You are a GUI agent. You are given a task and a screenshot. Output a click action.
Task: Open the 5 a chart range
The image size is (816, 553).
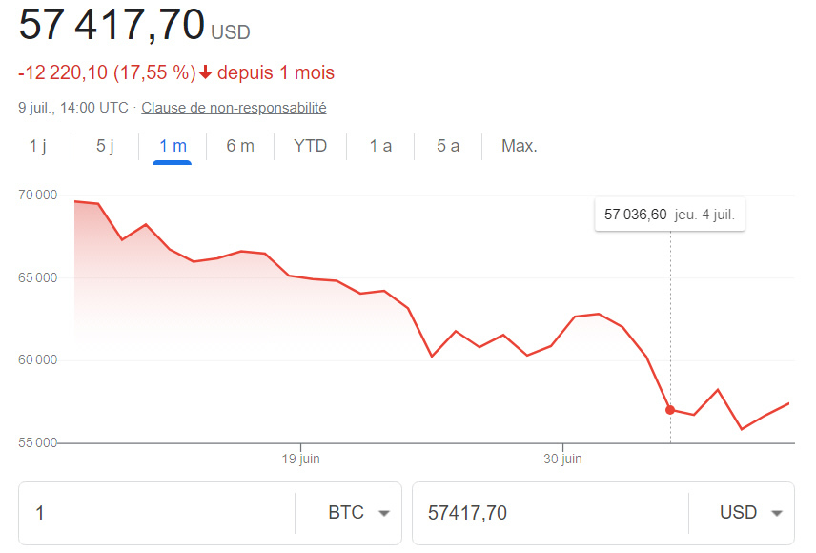click(x=448, y=146)
